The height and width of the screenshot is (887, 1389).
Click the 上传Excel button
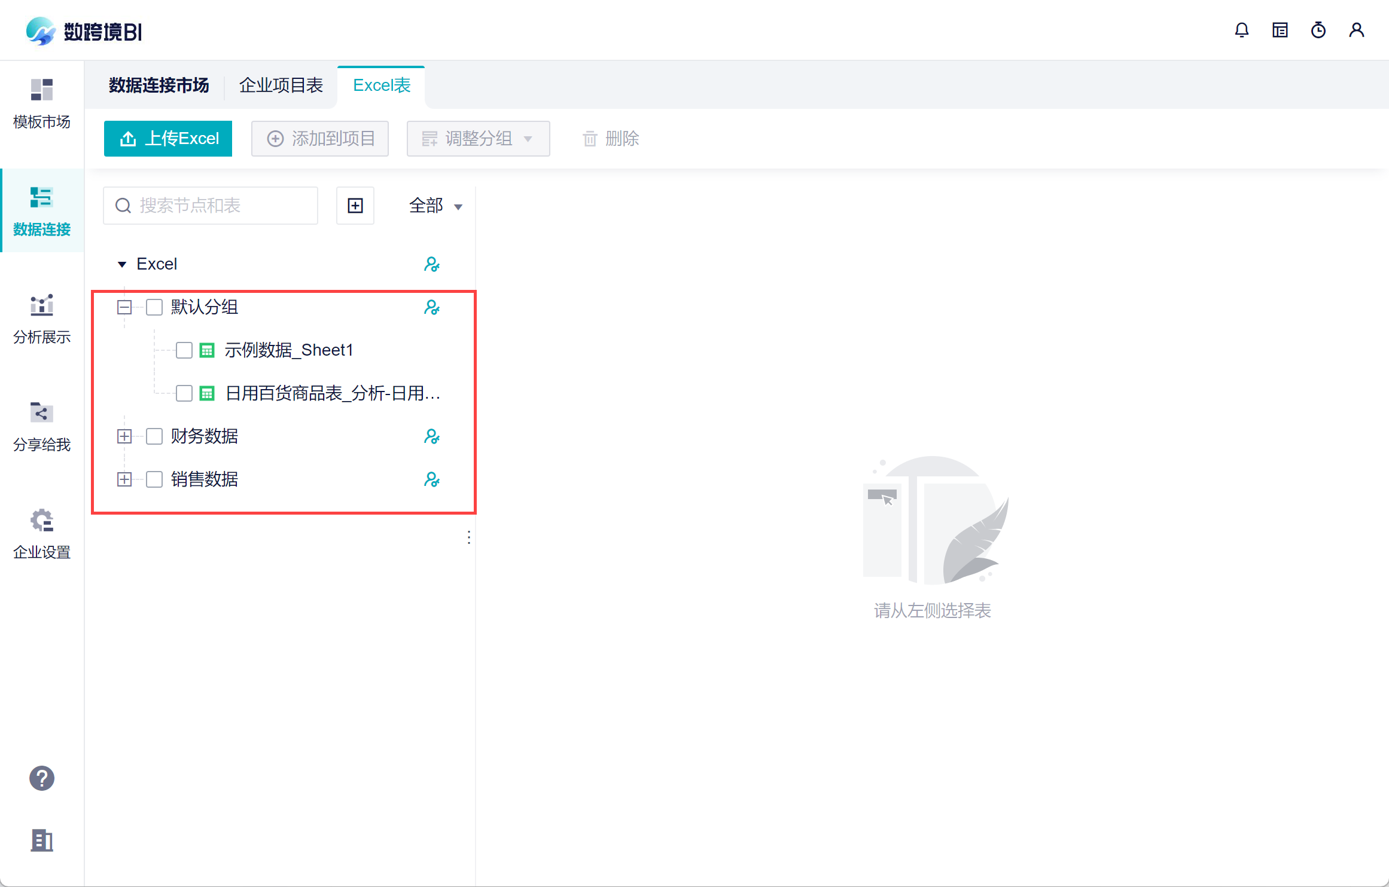168,139
